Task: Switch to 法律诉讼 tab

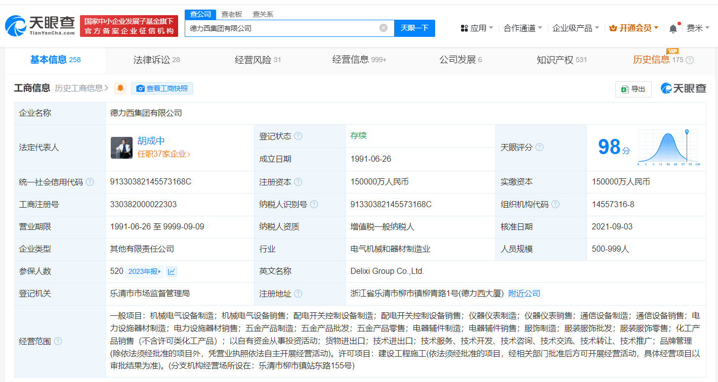Action: click(x=156, y=60)
